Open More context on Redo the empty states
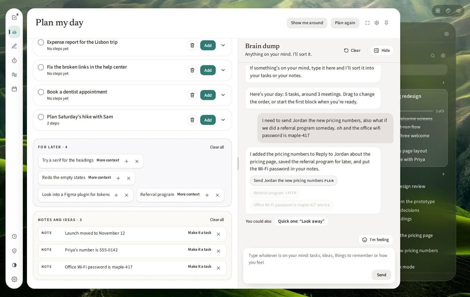Image resolution: width=470 pixels, height=297 pixels. [100, 178]
